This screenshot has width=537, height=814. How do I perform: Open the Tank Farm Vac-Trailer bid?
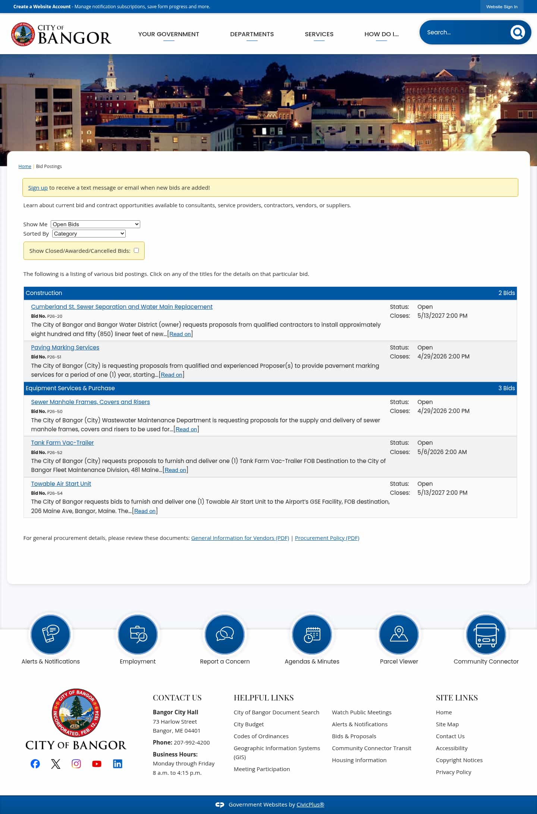(62, 442)
